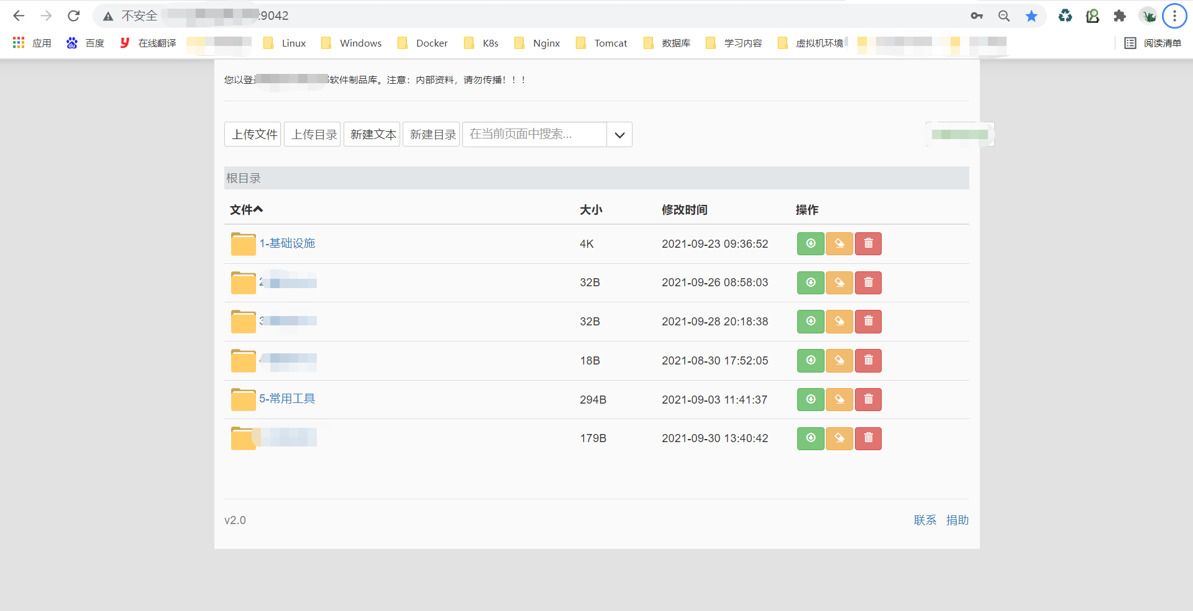Click the yellow edit icon on the 18B row
Screen dimensions: 1193x611
coord(839,360)
